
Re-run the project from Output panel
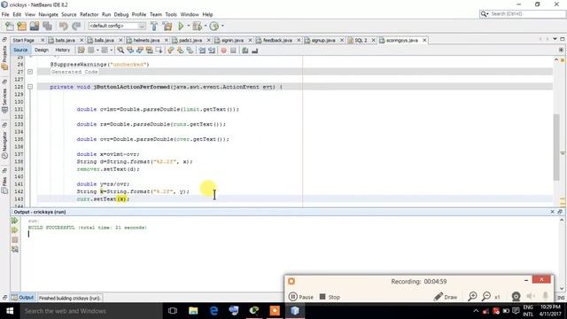point(15,221)
